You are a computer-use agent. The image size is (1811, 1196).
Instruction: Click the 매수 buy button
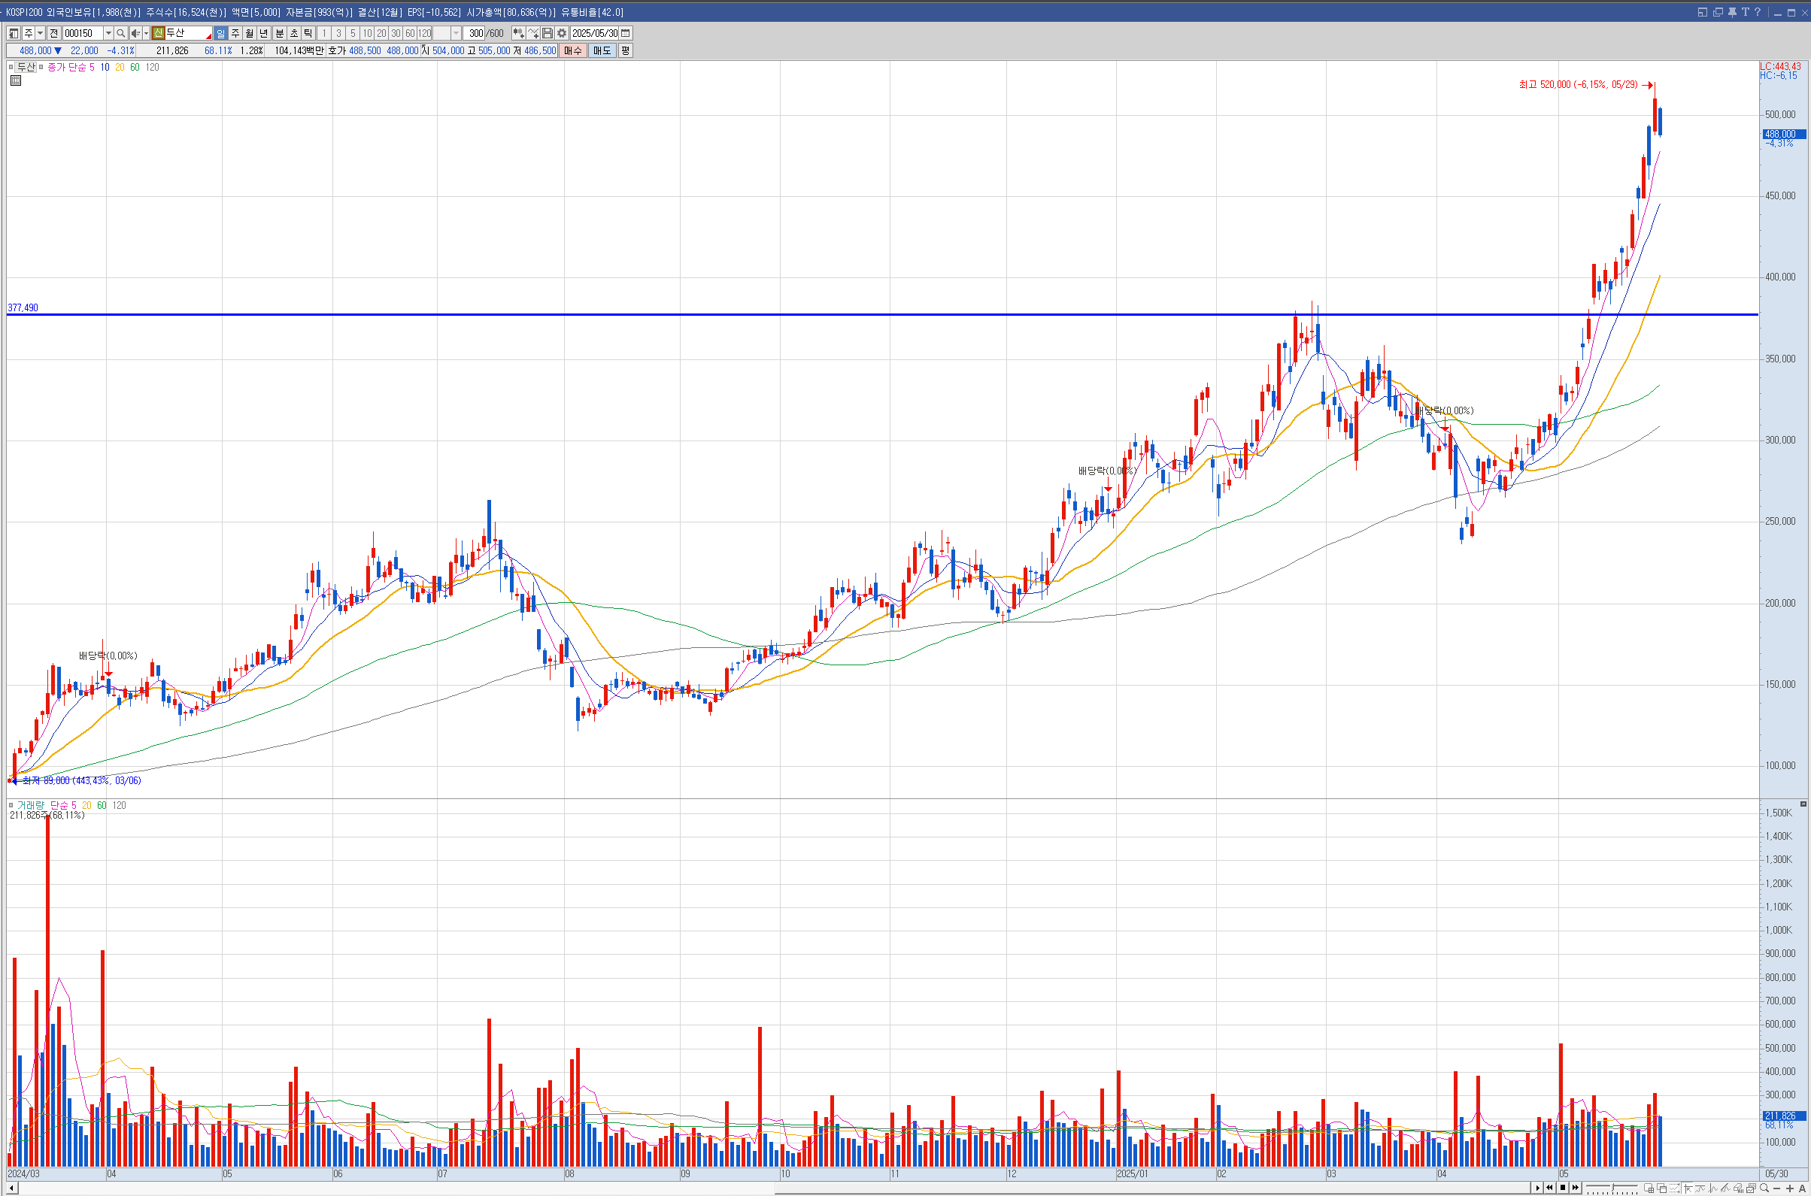[572, 51]
